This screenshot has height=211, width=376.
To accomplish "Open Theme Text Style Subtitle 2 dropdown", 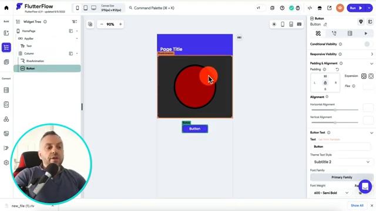I will click(x=342, y=162).
